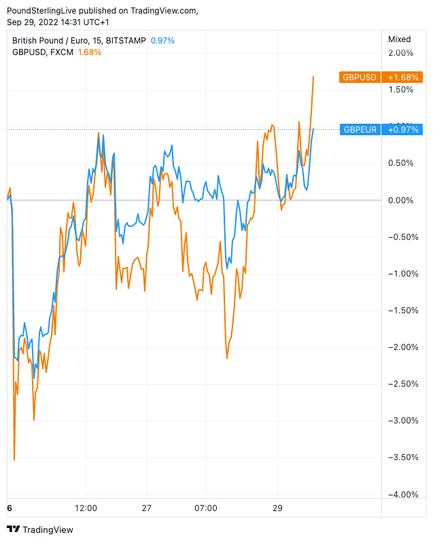The width and height of the screenshot is (433, 541).
Task: Click the 07:00 time axis label
Action: click(205, 508)
